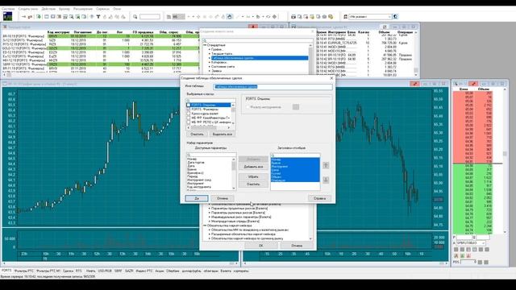Viewport: 516px width, 290px height.
Task: Click the POS input field in order book
Action: click(x=468, y=262)
